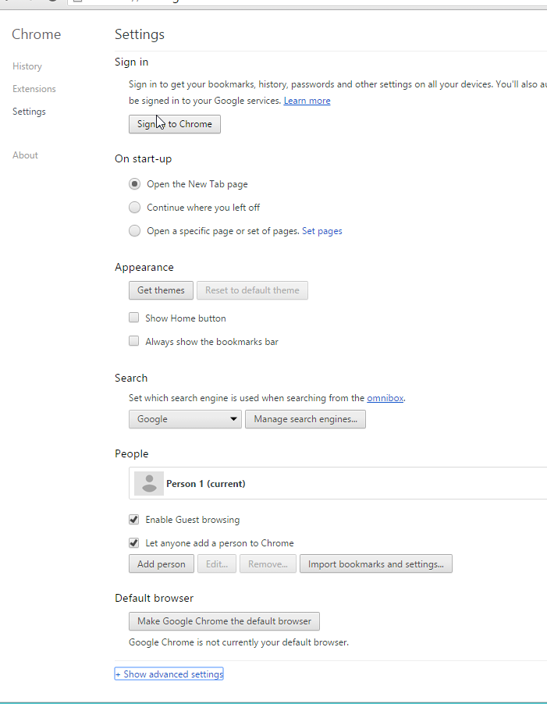Make Google Chrome the default browser
The height and width of the screenshot is (704, 547).
pos(224,621)
